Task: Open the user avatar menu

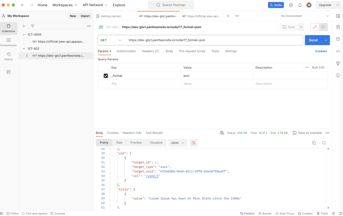Action: [x=309, y=5]
